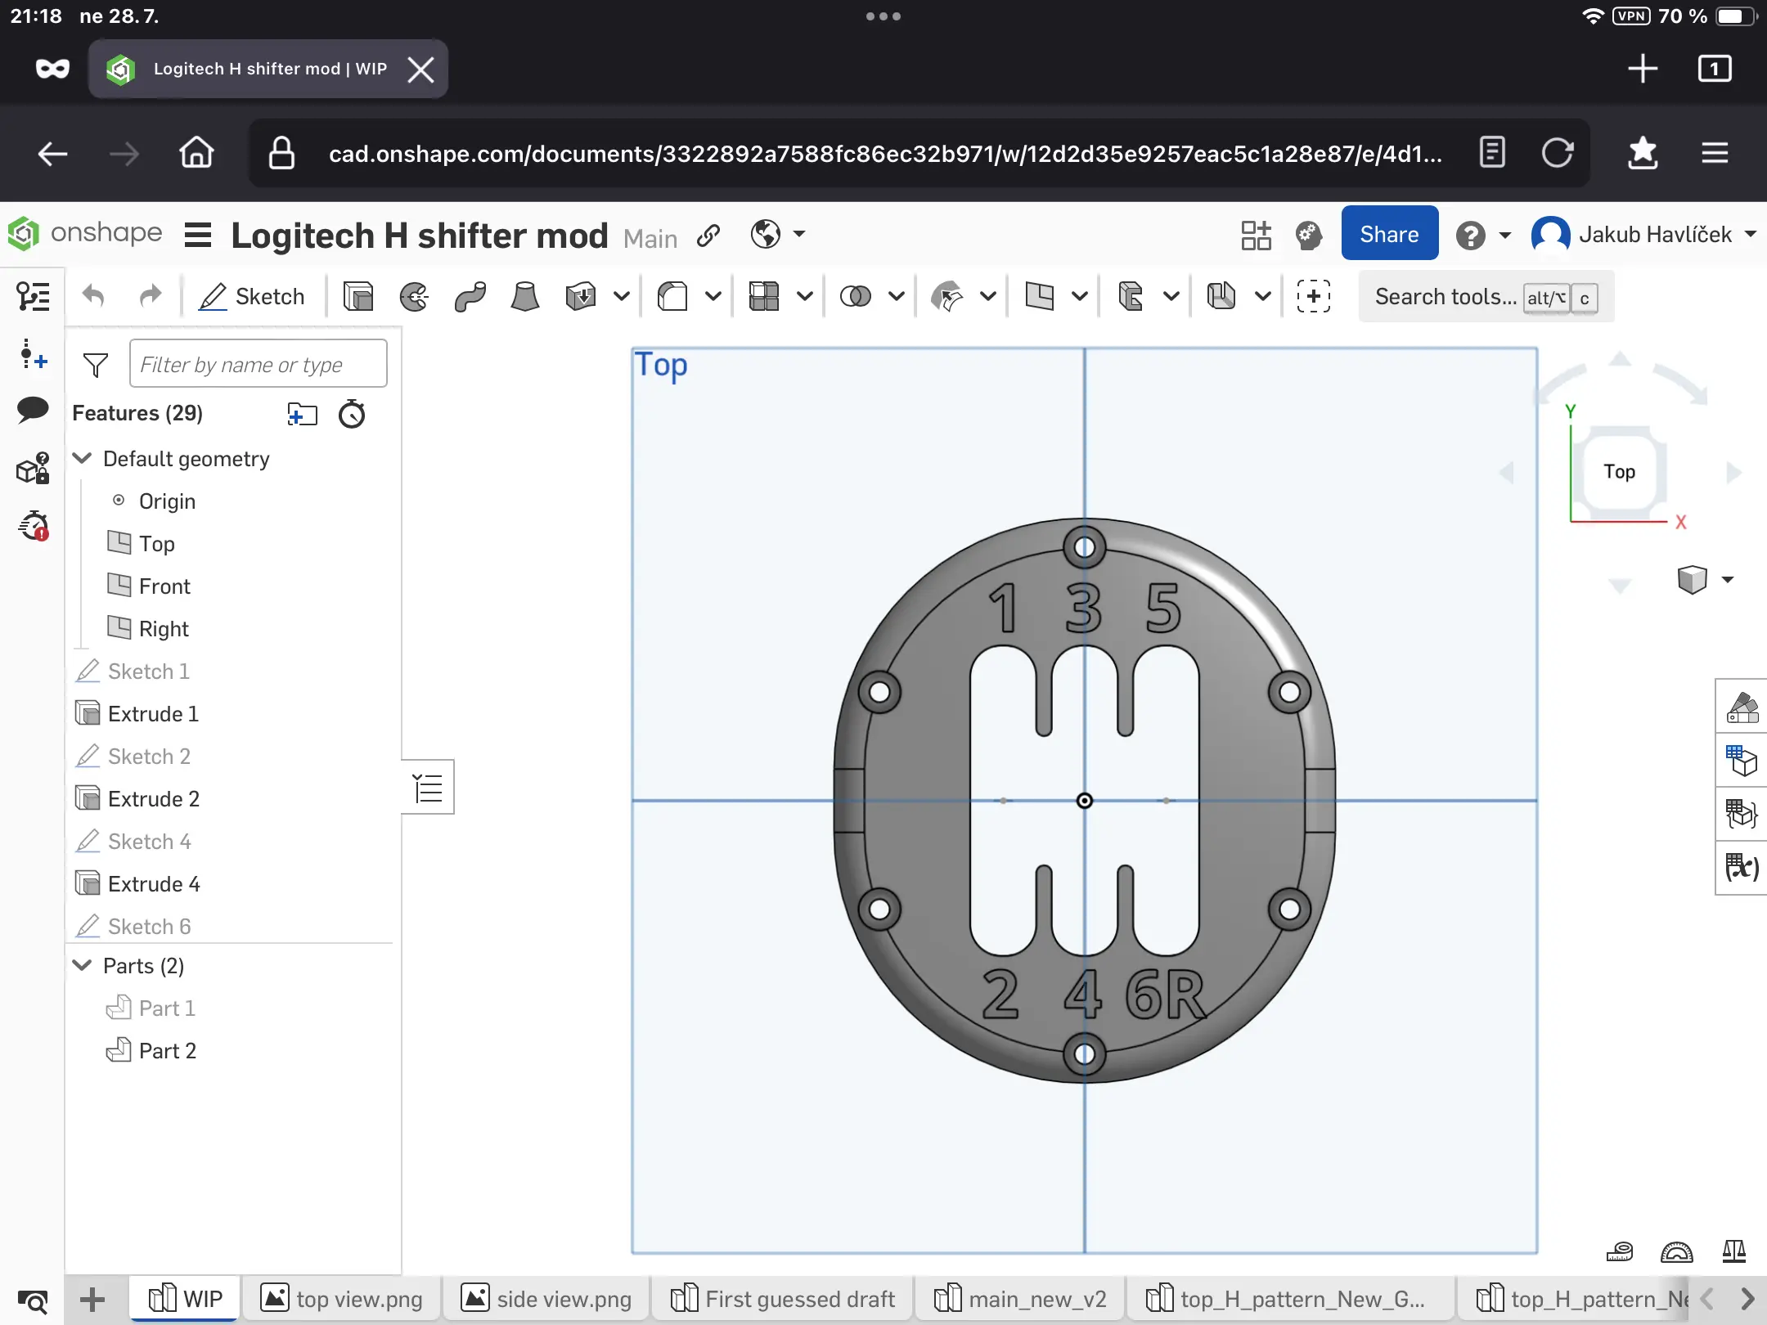Select the WIP Part Studio tab

tap(185, 1299)
